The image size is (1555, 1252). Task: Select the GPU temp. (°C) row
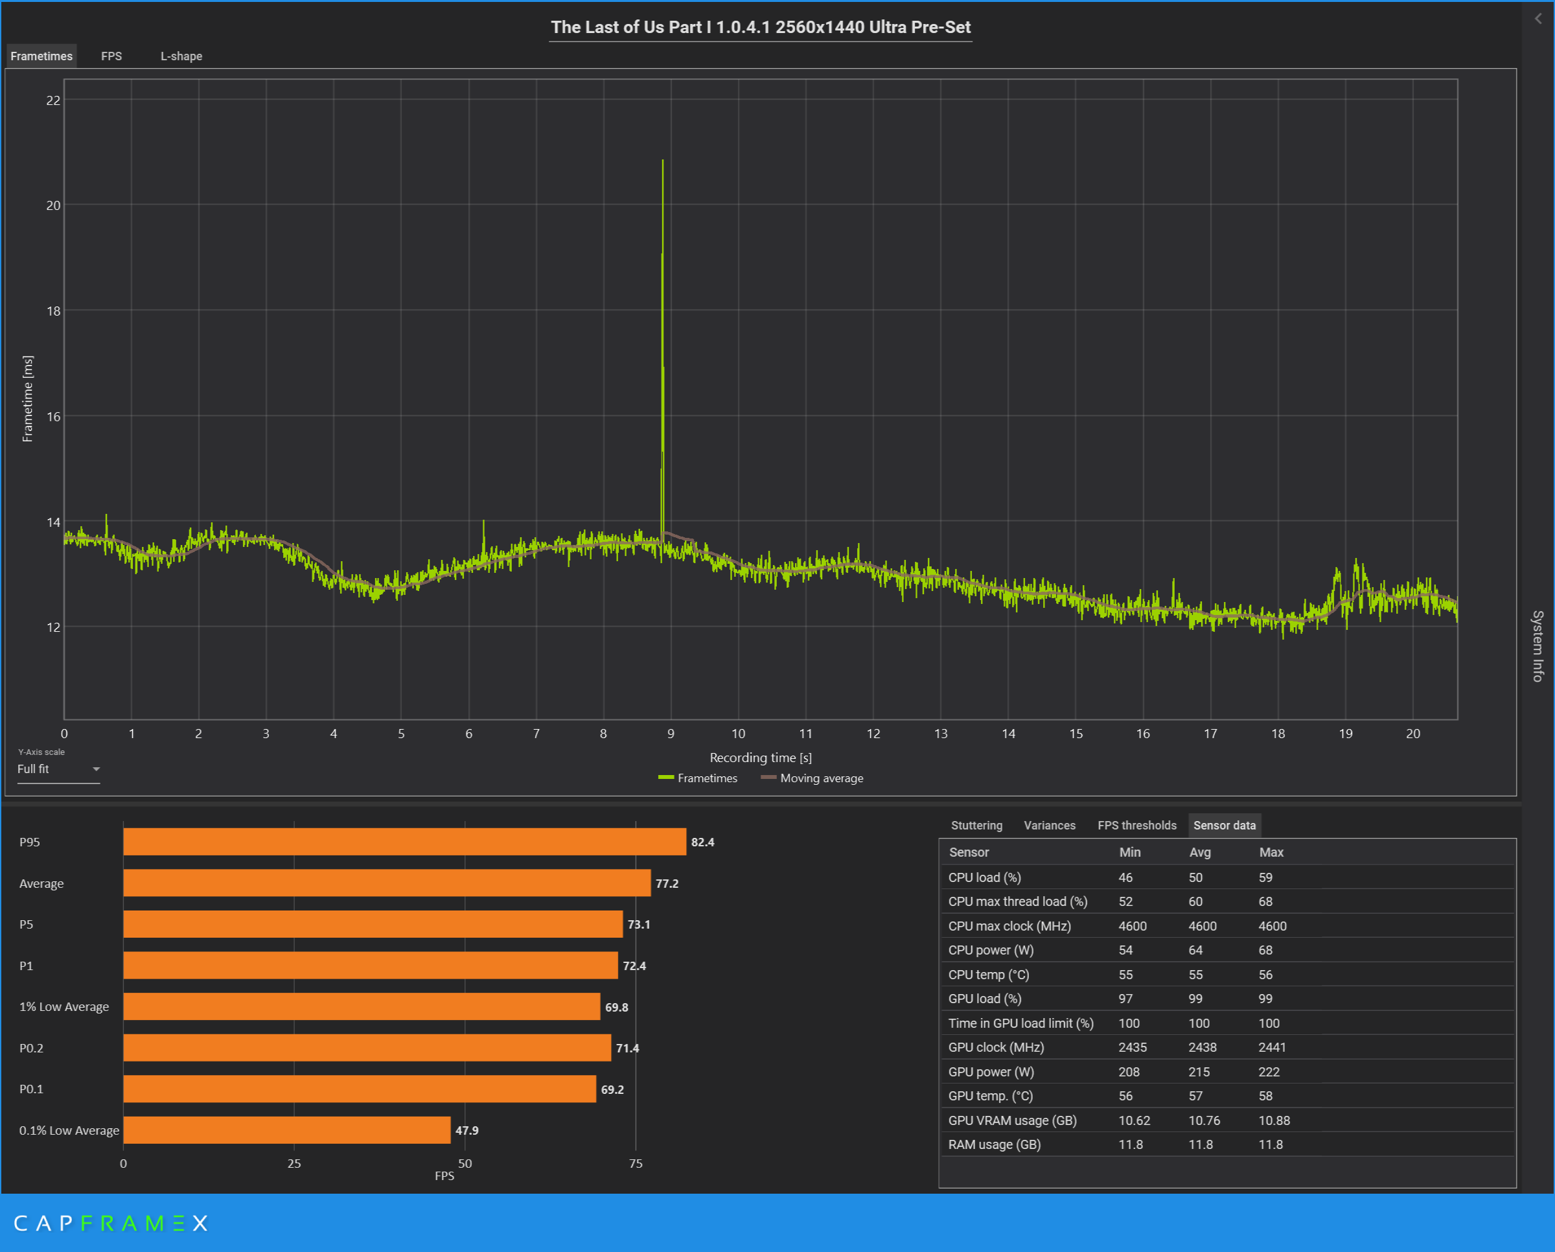click(1227, 1095)
